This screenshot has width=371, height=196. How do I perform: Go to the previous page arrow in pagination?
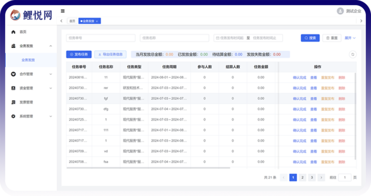[x=283, y=177]
